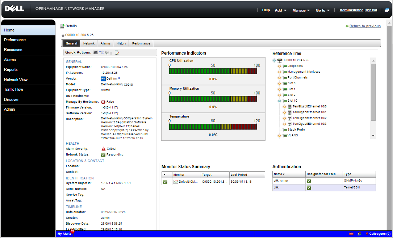
Task: Expand the Slot 0 tree node
Action: 279,84
